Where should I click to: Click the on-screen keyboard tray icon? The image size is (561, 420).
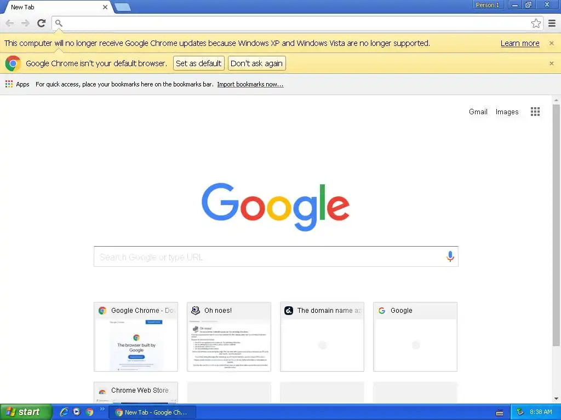pyautogui.click(x=500, y=413)
